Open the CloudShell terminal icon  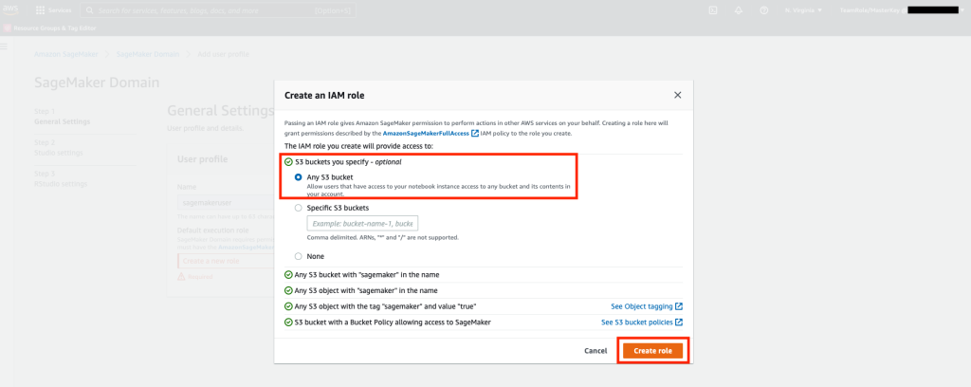tap(713, 10)
